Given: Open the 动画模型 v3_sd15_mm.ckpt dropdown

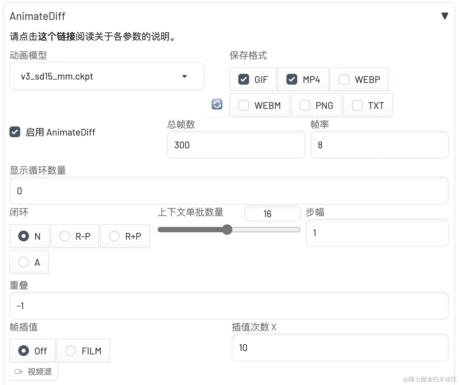Looking at the screenshot, I should click(107, 76).
